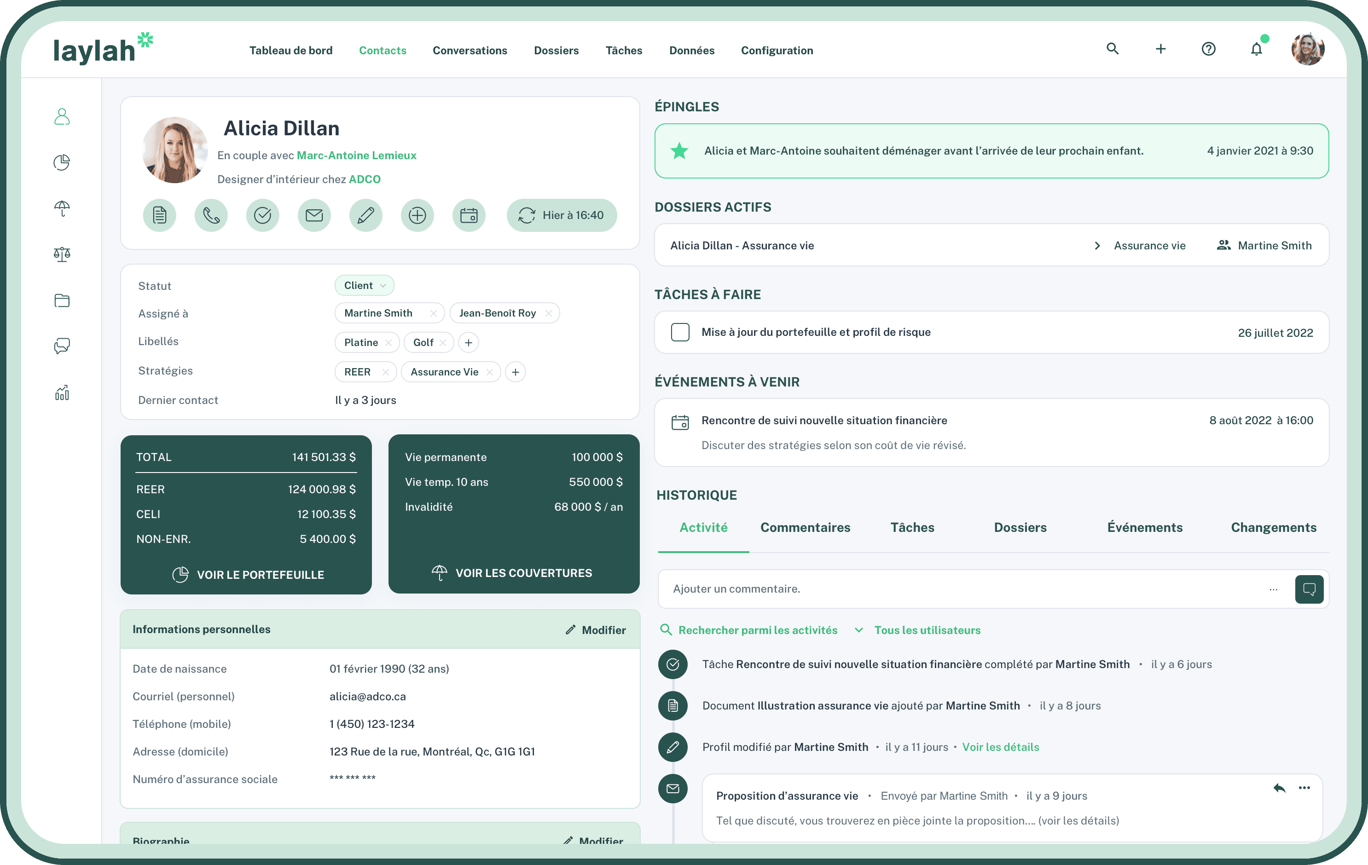This screenshot has width=1368, height=865.
Task: Check the Mise à jour du portefeuille task
Action: tap(680, 332)
